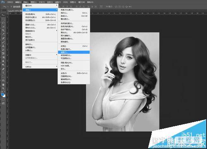Choose 去色(D) Shift+Ctrl+U
Screen dimensions: 207x149
(x=74, y=73)
